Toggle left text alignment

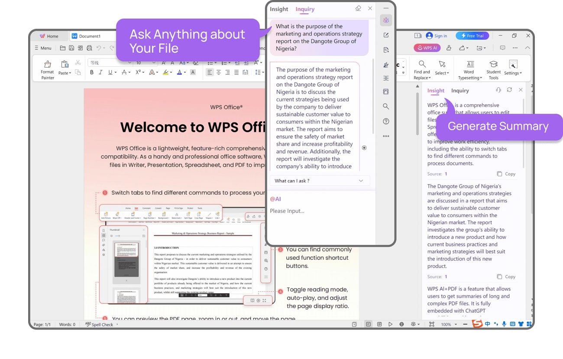[210, 73]
